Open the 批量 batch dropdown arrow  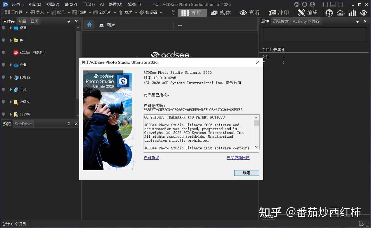point(69,13)
